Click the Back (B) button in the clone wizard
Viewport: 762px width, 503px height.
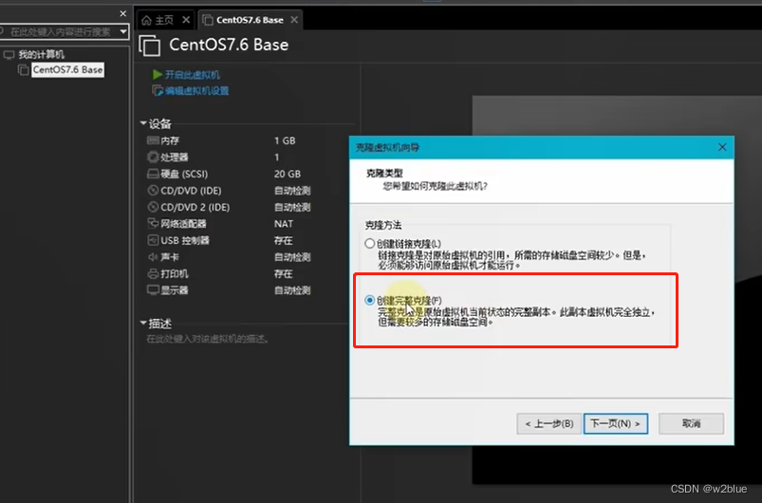pos(549,424)
